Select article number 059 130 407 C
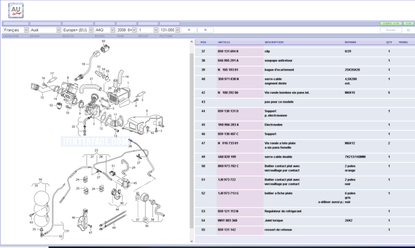The height and width of the screenshot is (248, 415). (x=228, y=134)
